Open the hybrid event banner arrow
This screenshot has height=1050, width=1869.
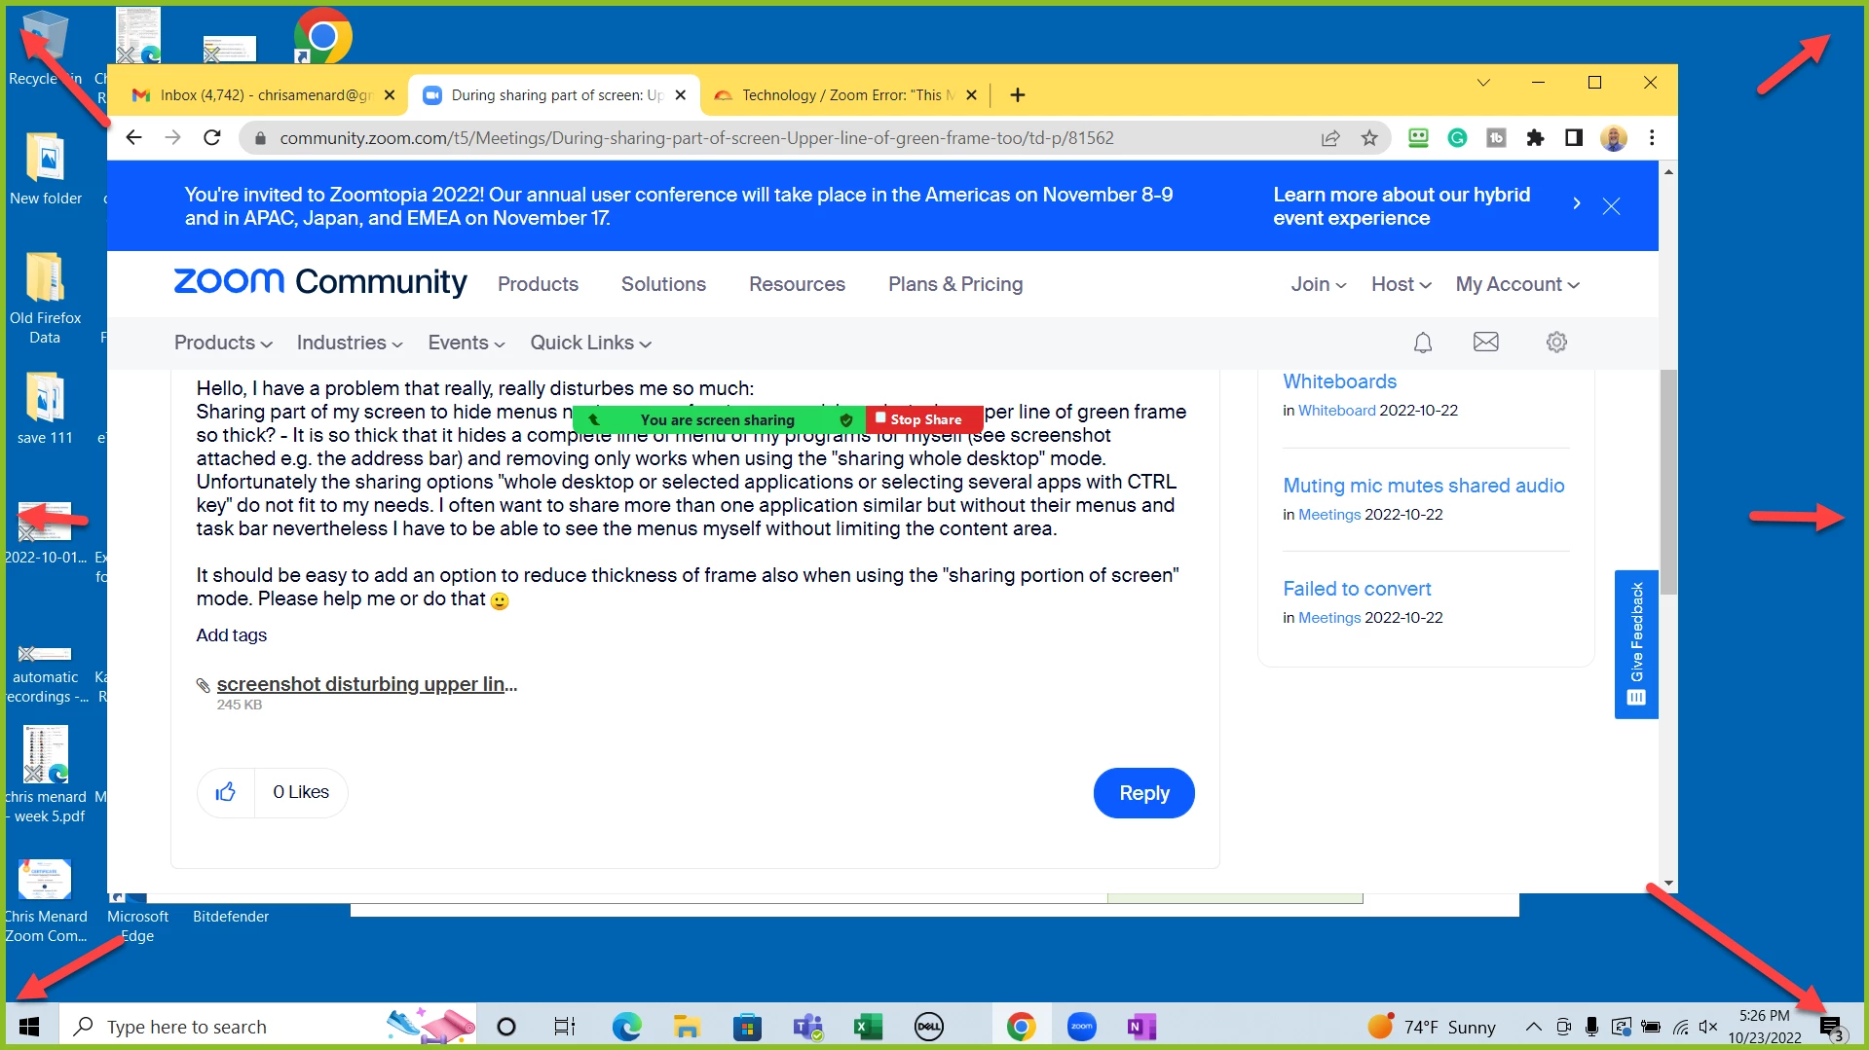click(1577, 204)
